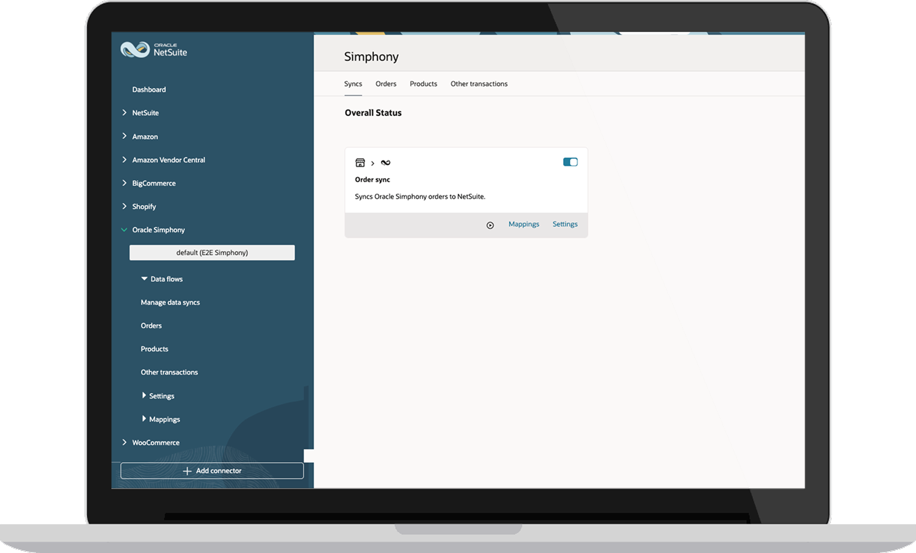Collapse the Data flows group
This screenshot has width=916, height=553.
coord(144,279)
